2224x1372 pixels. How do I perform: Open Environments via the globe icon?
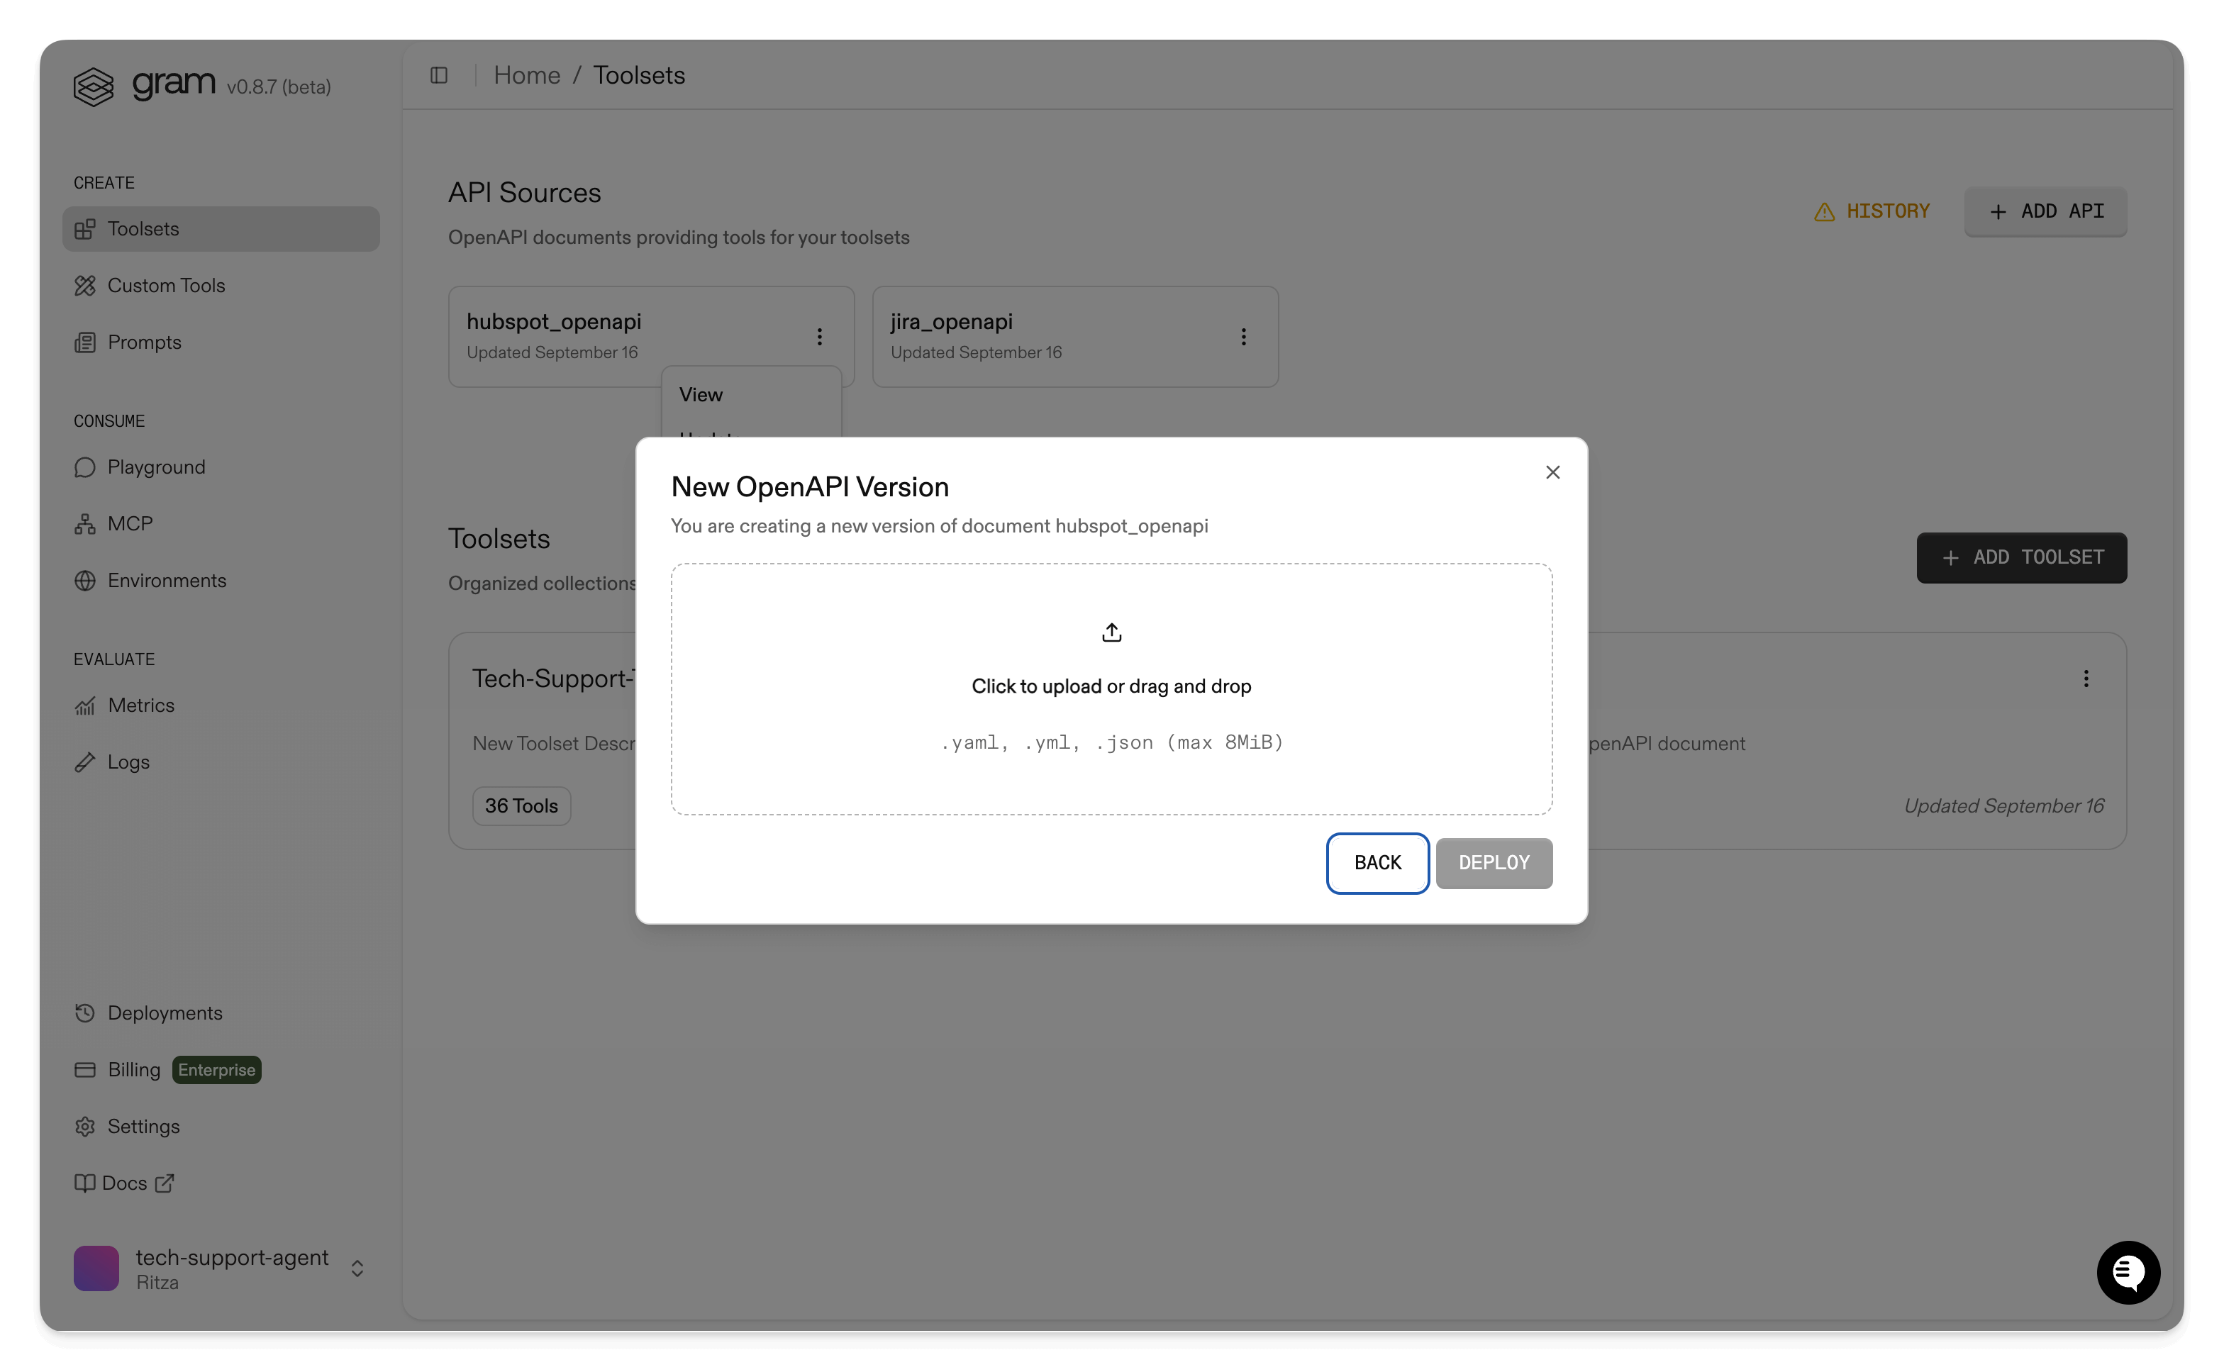(85, 581)
